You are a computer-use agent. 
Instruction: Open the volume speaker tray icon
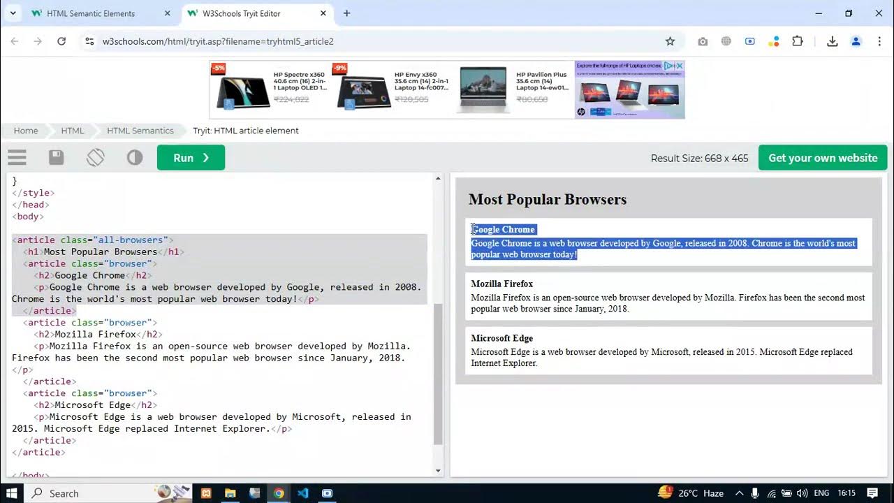click(x=802, y=493)
